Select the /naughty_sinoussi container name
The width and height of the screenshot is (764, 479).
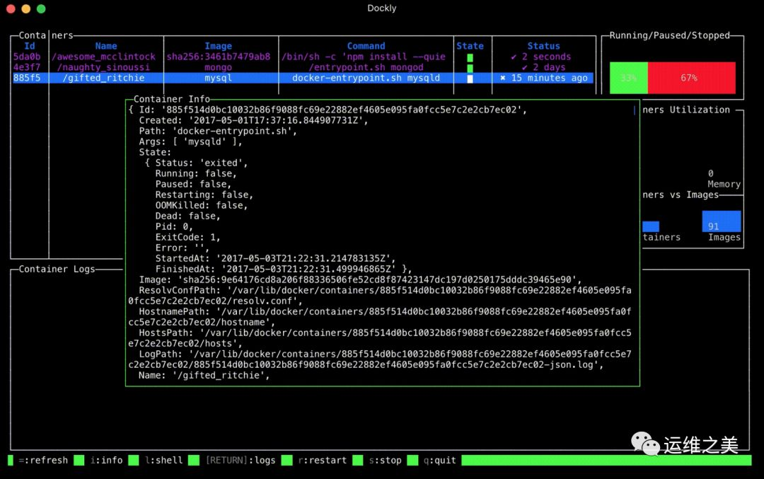coord(103,67)
